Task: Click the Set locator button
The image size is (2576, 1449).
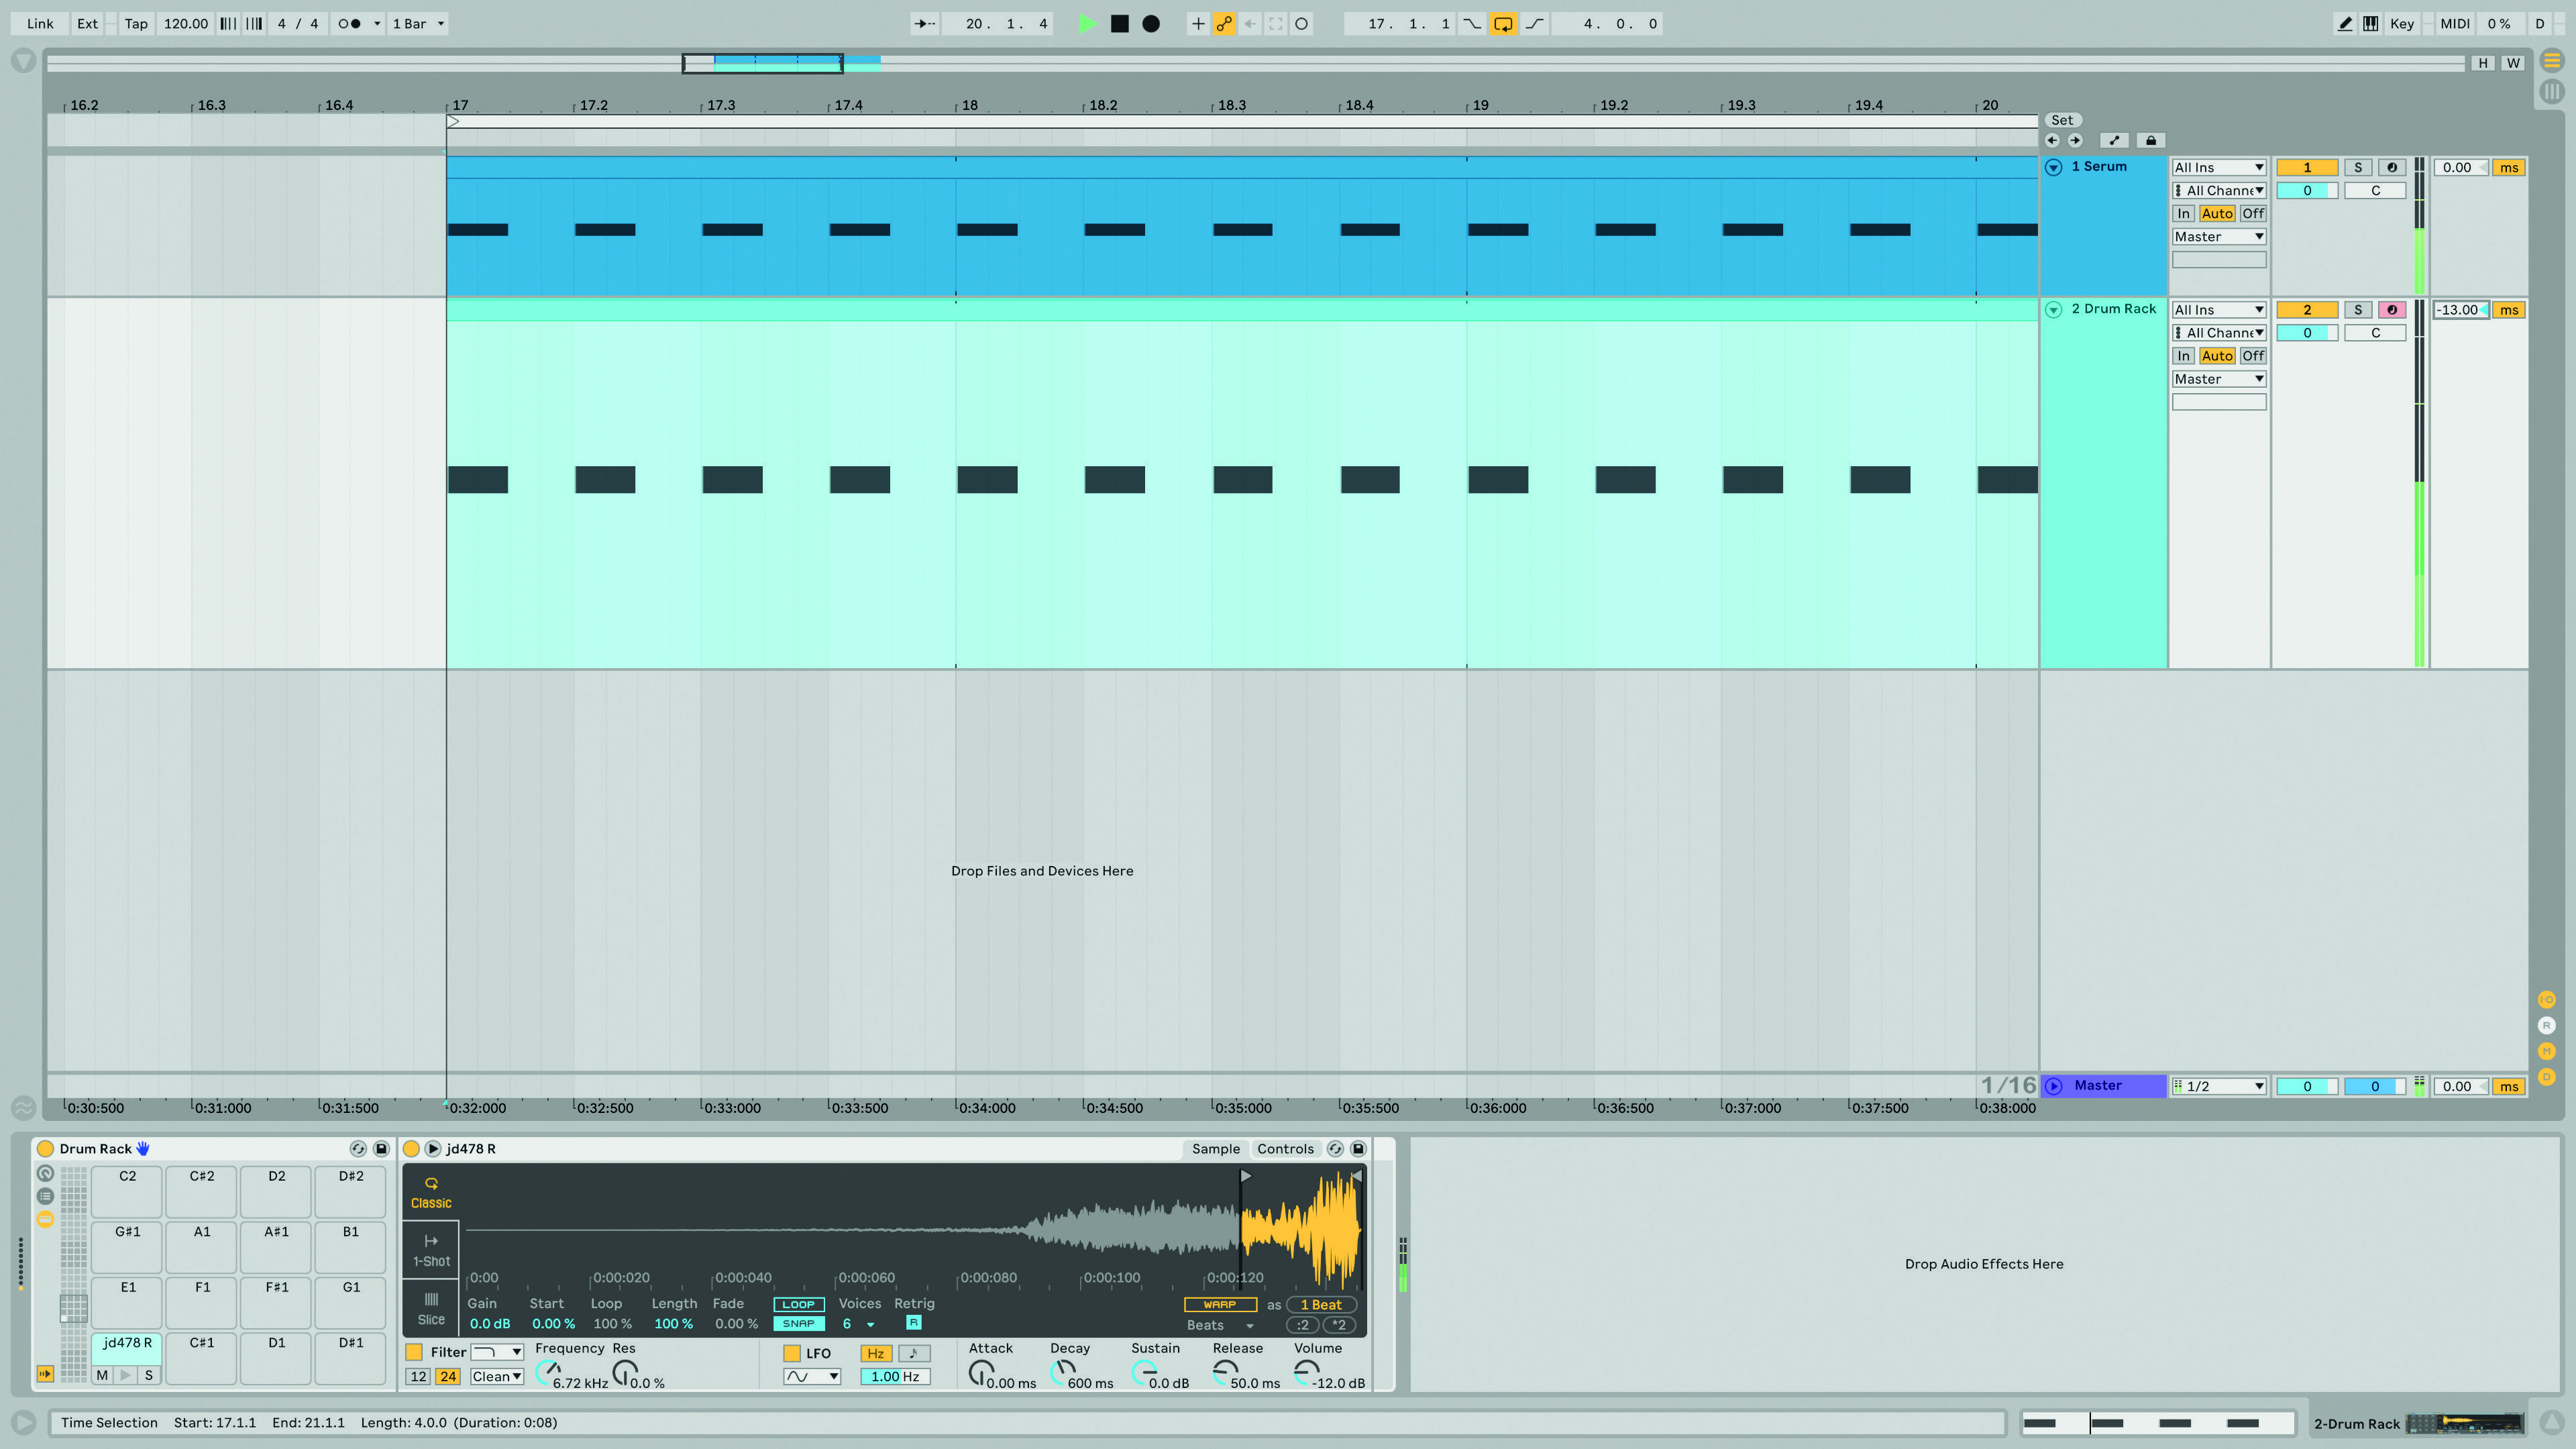Action: tap(2062, 120)
